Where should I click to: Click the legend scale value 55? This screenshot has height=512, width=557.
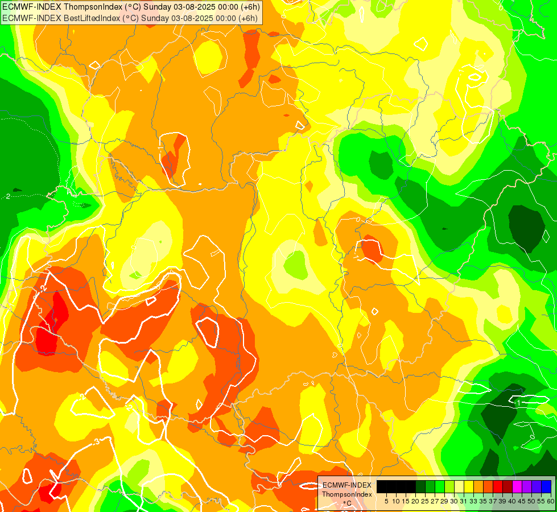[541, 501]
